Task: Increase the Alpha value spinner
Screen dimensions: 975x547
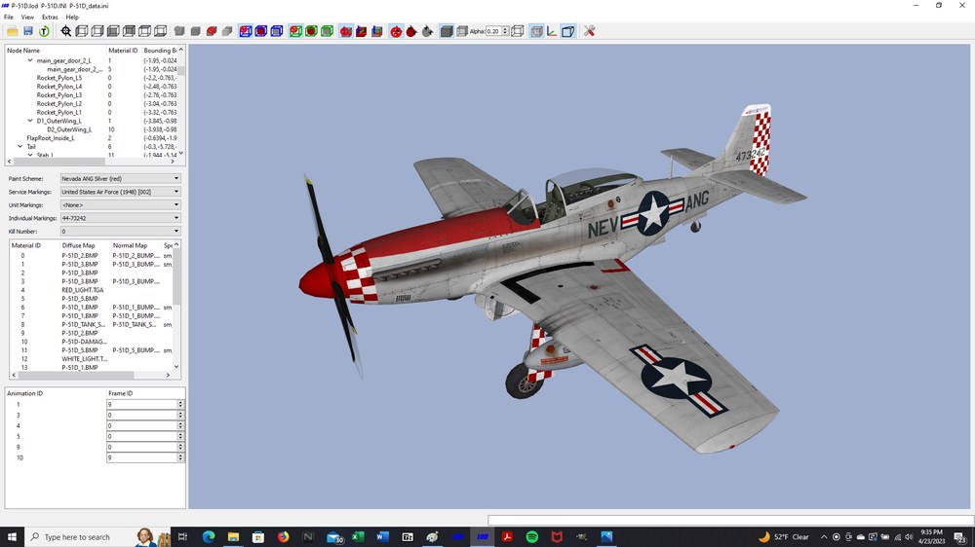Action: coord(505,28)
